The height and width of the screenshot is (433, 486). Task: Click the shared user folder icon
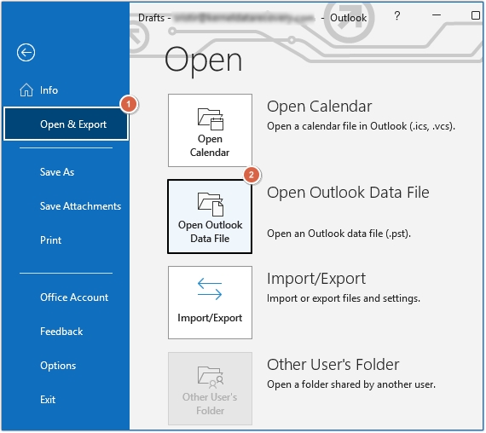click(x=211, y=378)
